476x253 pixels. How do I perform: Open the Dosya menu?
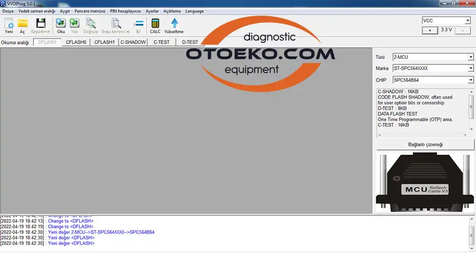pyautogui.click(x=8, y=11)
